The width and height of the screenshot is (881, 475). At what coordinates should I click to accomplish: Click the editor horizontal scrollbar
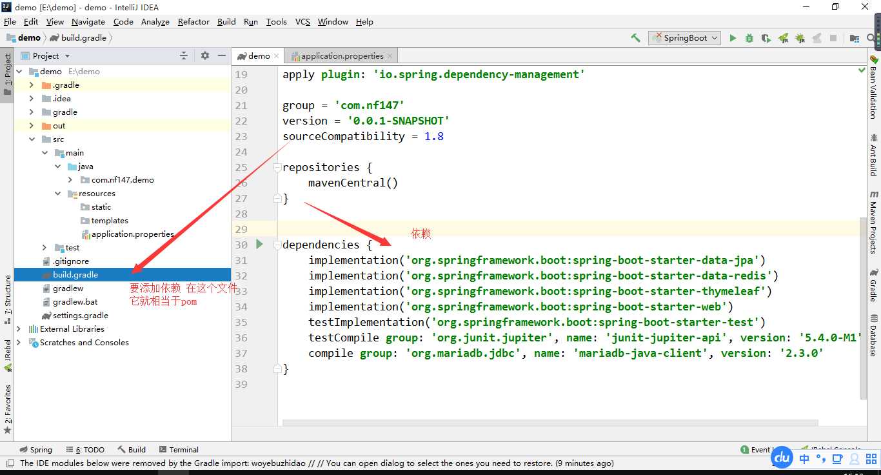click(550, 423)
